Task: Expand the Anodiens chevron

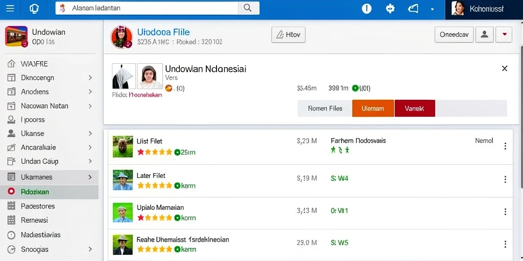Action: 90,92
